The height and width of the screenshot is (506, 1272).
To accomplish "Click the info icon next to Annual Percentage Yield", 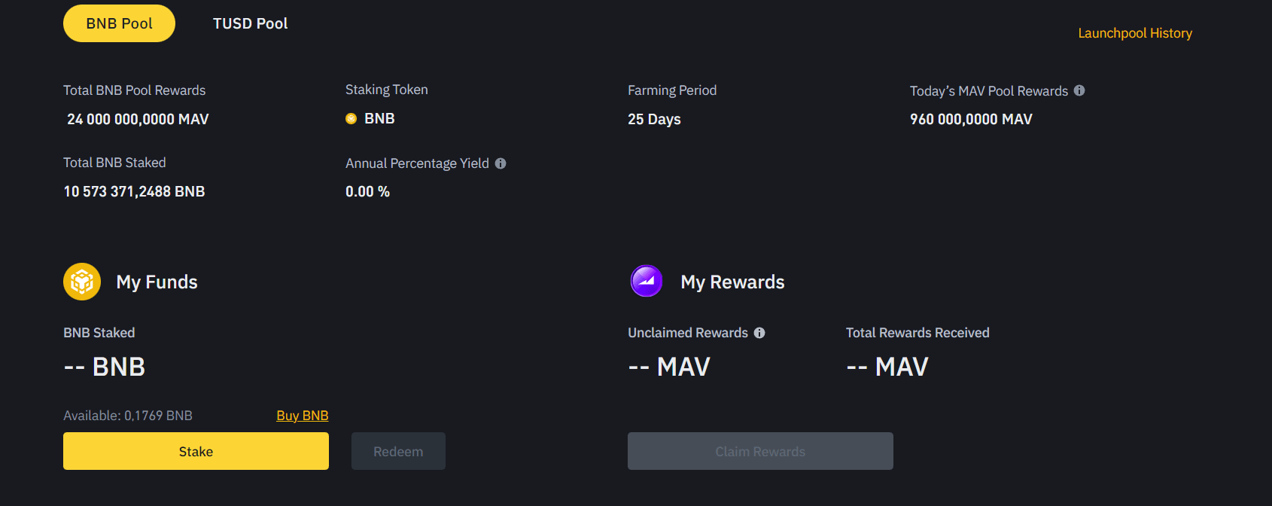I will click(501, 163).
